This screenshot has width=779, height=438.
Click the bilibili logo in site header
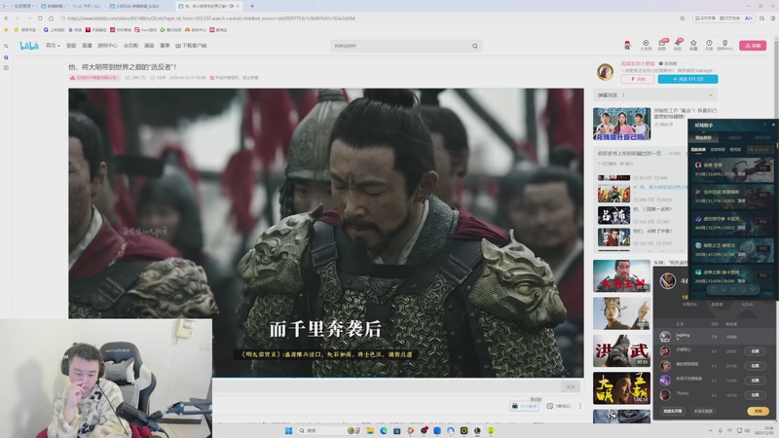pyautogui.click(x=29, y=46)
